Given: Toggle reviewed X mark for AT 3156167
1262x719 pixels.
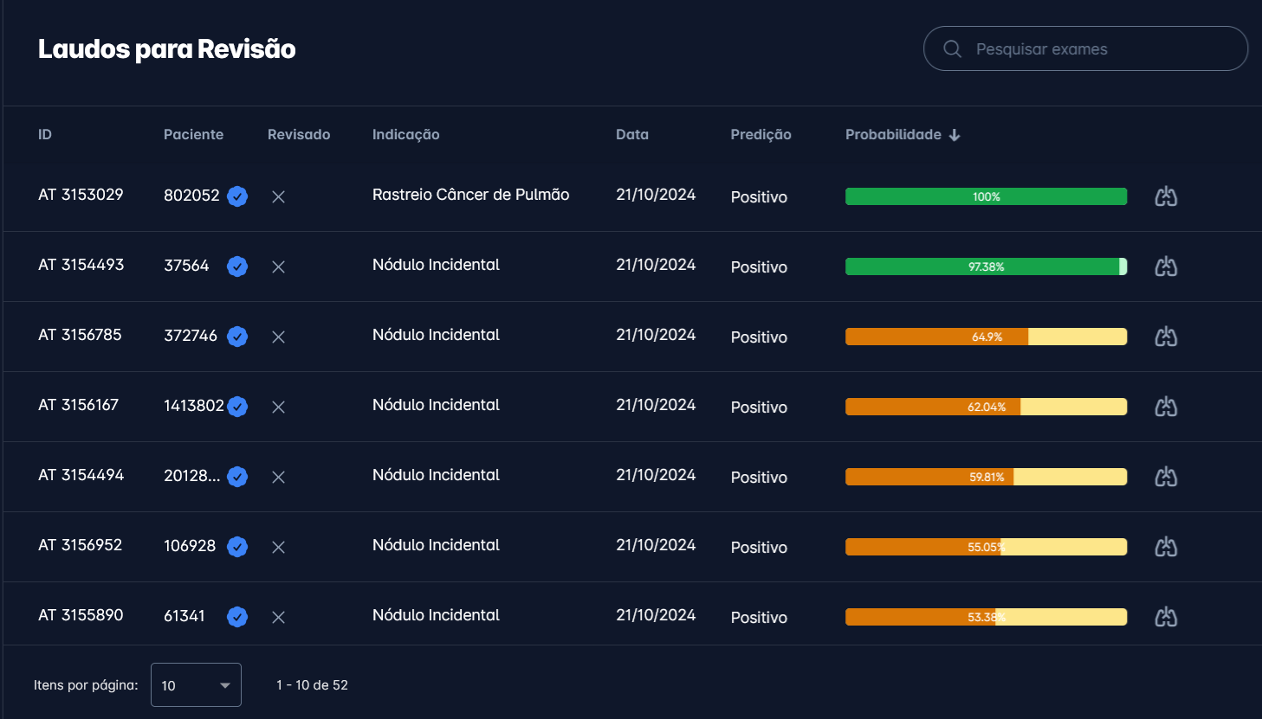Looking at the screenshot, I should tap(278, 408).
